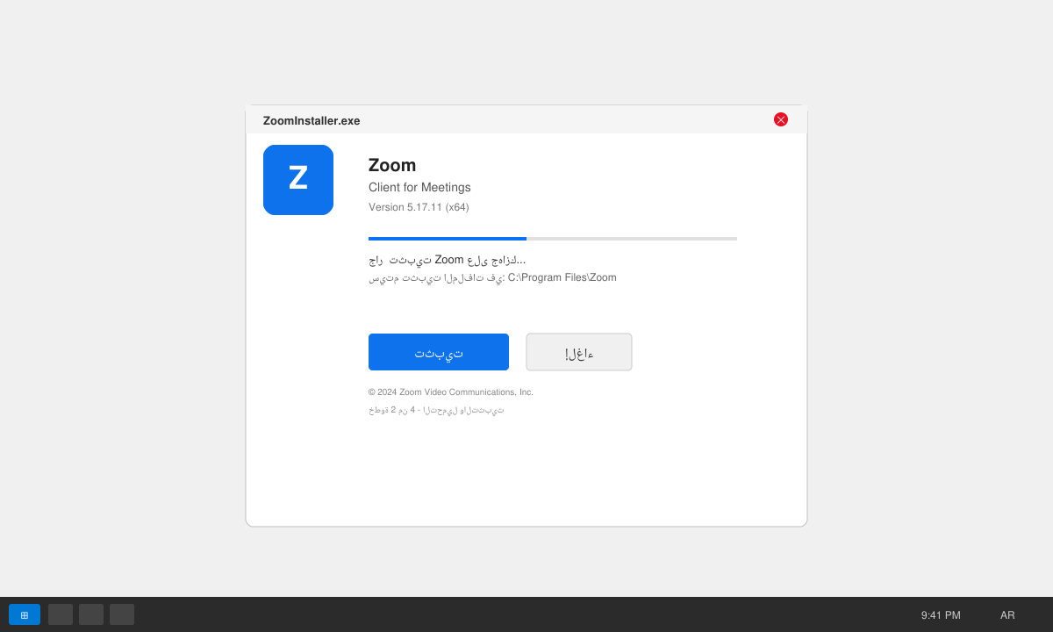Click the step 2 of 4 footer text
The height and width of the screenshot is (632, 1053).
tap(436, 410)
